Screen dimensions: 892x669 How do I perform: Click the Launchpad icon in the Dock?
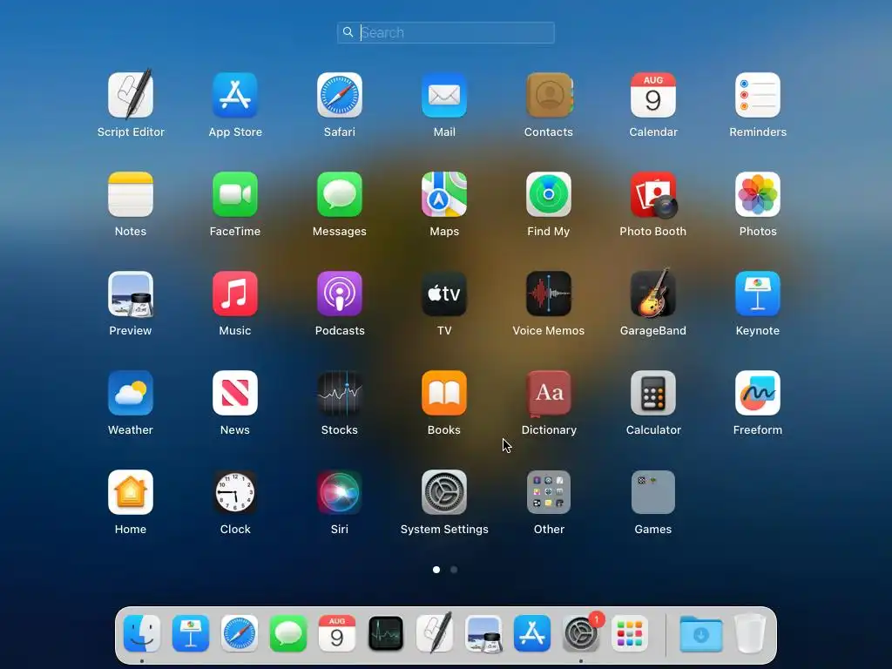(630, 633)
